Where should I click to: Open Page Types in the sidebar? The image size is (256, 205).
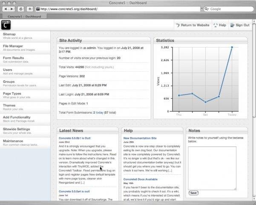coord(25,96)
